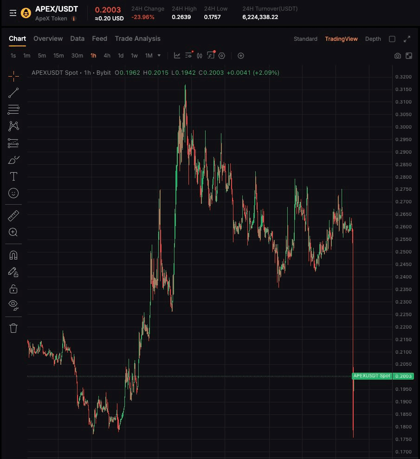Select the ruler measure tool
Viewport: 420px width, 459px height.
click(x=13, y=216)
